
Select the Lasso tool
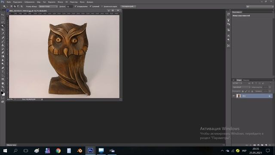[3, 22]
